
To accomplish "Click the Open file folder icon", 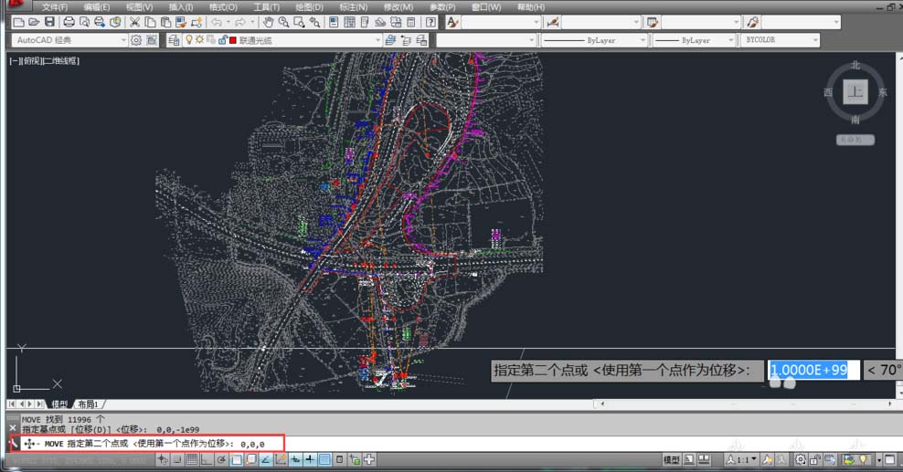I will point(34,22).
